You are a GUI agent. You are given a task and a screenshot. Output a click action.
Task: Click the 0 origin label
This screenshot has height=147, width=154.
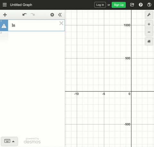[x=129, y=94]
